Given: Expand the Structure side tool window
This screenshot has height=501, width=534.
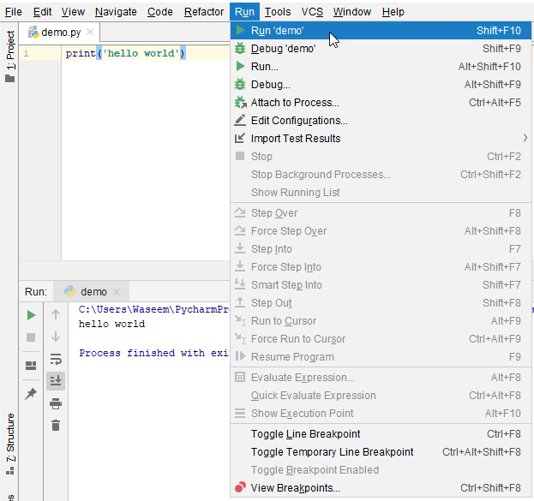Looking at the screenshot, I should (9, 441).
